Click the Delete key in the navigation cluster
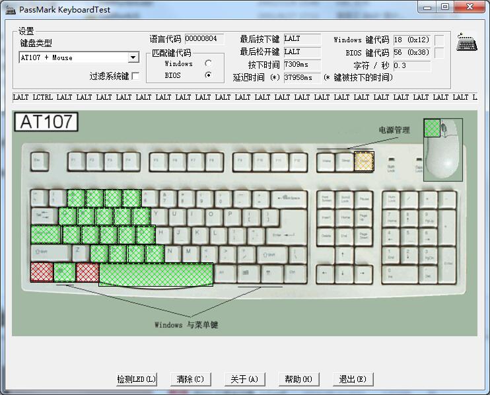490x395 pixels. pos(326,236)
